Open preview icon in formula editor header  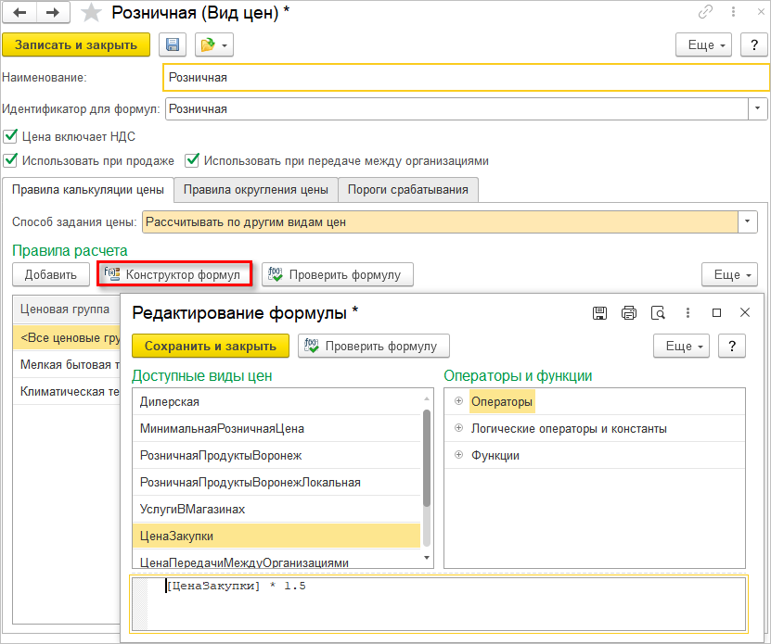pyautogui.click(x=658, y=312)
